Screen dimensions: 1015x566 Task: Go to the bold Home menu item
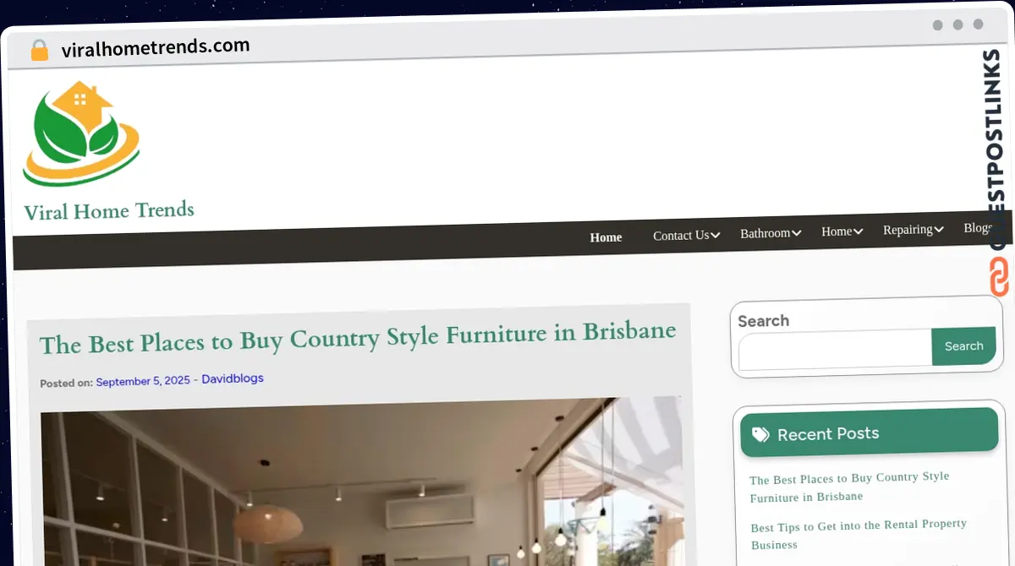pyautogui.click(x=606, y=237)
